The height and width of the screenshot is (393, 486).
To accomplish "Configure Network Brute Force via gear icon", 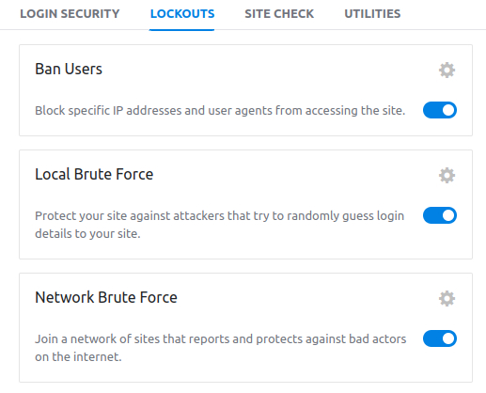I will [x=447, y=298].
